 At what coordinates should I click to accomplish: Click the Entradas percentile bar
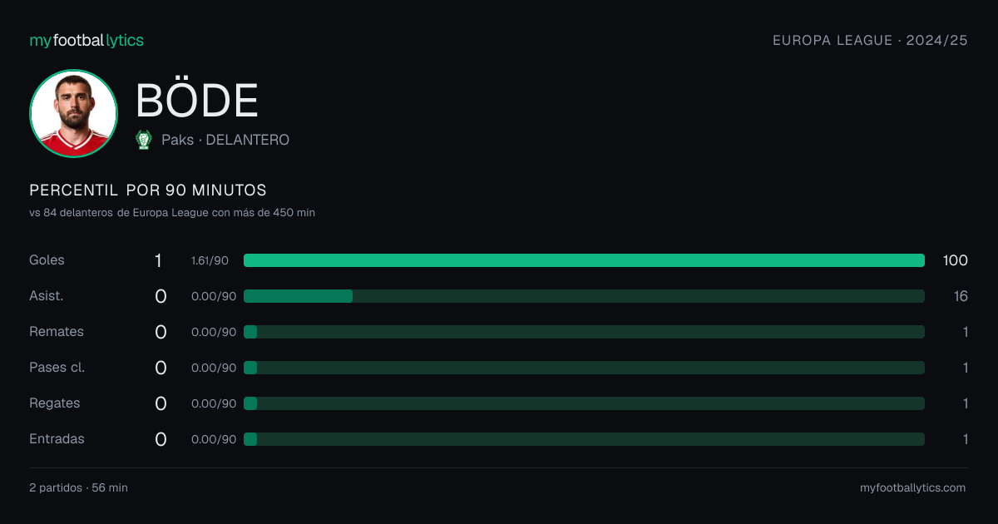click(x=584, y=439)
